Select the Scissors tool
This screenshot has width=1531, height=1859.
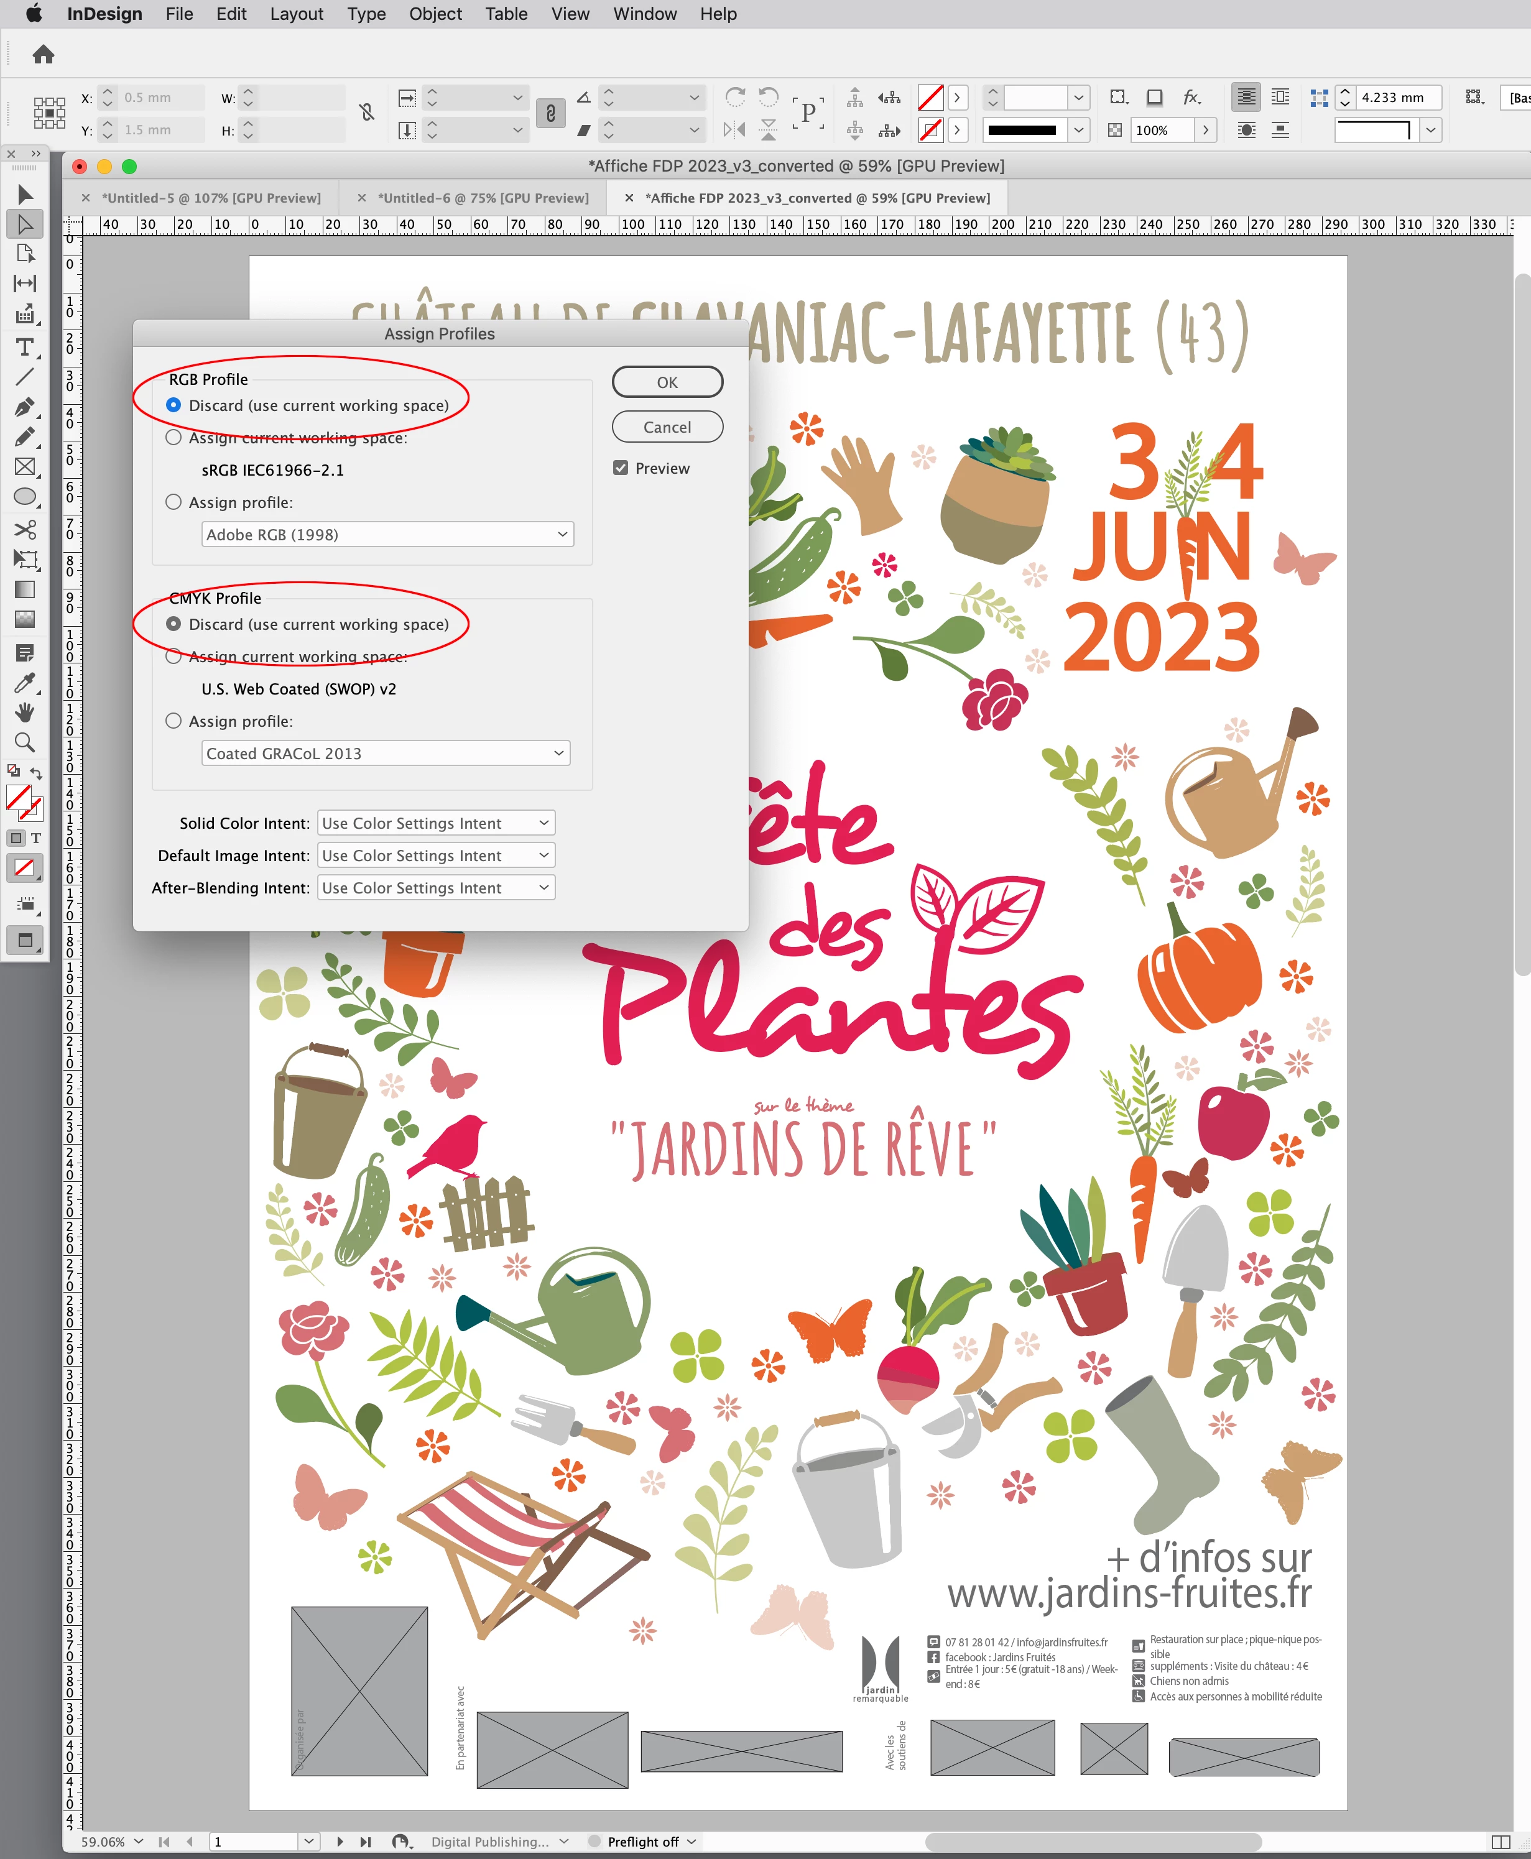(25, 529)
